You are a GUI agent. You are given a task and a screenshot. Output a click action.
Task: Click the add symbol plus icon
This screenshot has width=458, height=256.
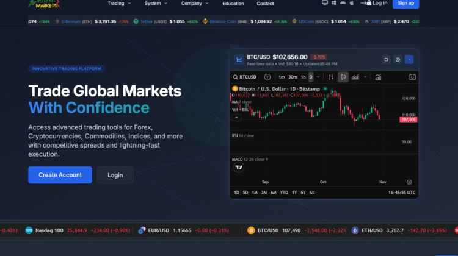click(267, 77)
